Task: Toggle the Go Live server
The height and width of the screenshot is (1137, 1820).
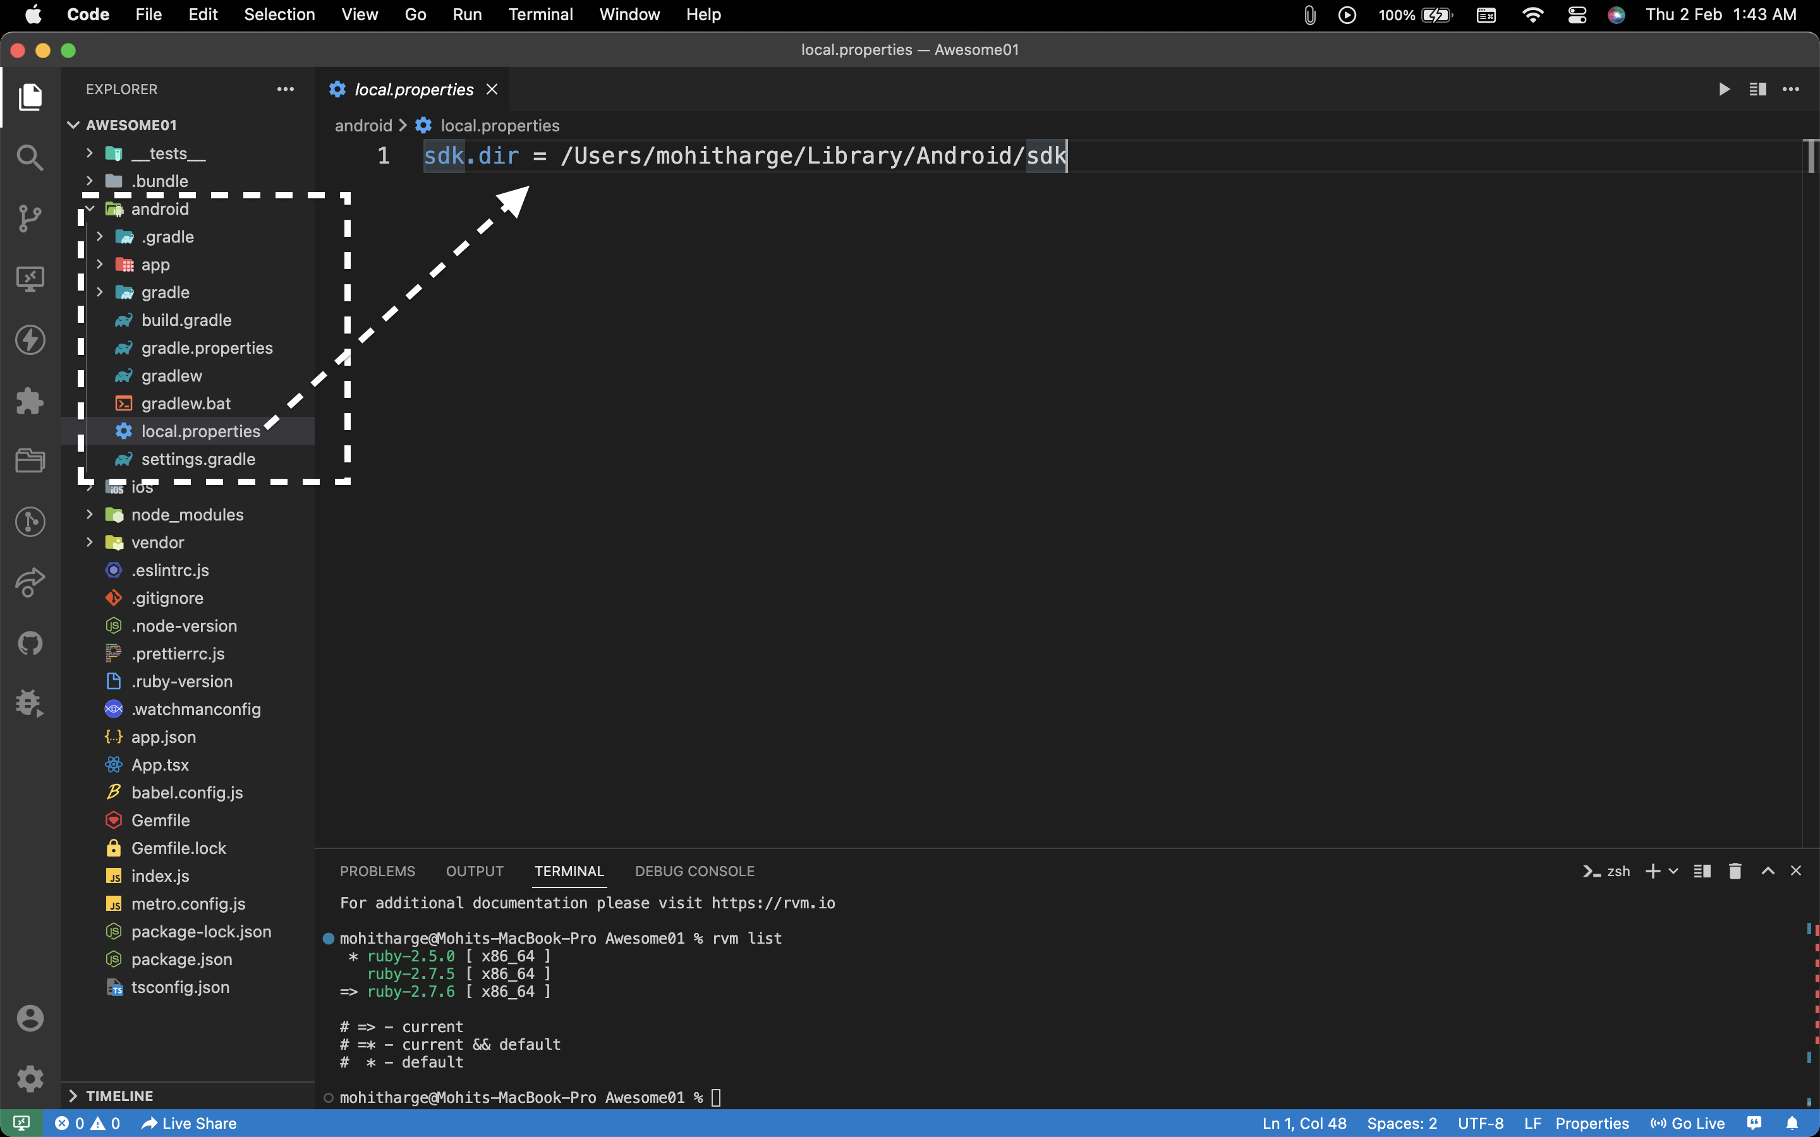Action: click(x=1688, y=1122)
